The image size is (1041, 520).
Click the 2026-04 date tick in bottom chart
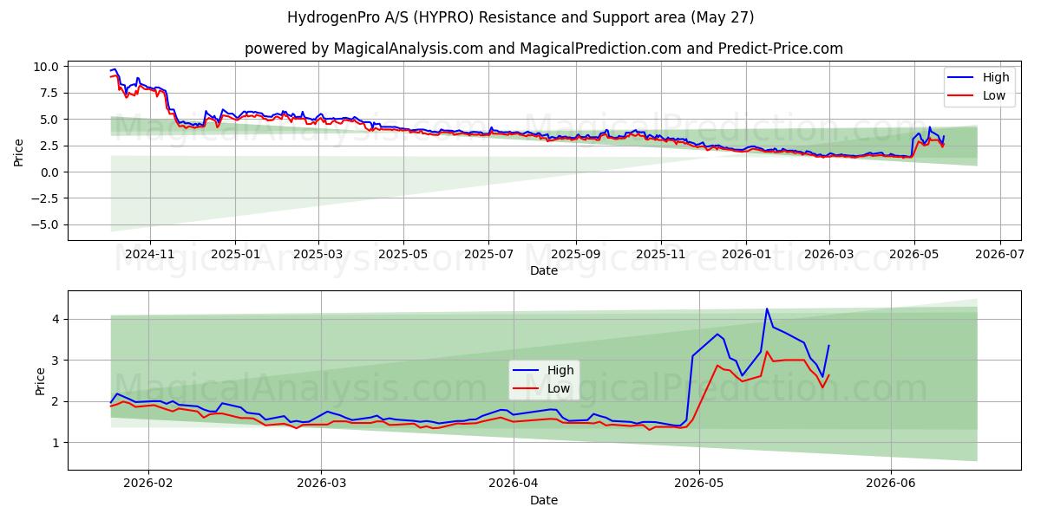(x=513, y=484)
